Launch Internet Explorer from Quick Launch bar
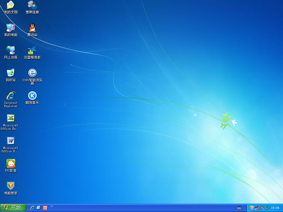 tap(32, 208)
